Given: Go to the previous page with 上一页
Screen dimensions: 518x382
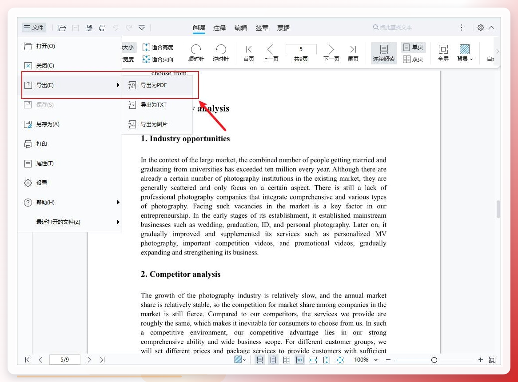Looking at the screenshot, I should (270, 53).
